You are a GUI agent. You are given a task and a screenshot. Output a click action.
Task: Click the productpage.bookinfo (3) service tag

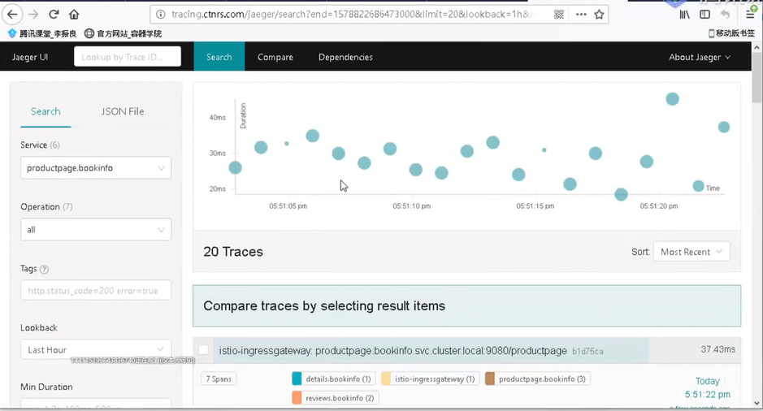pos(538,379)
